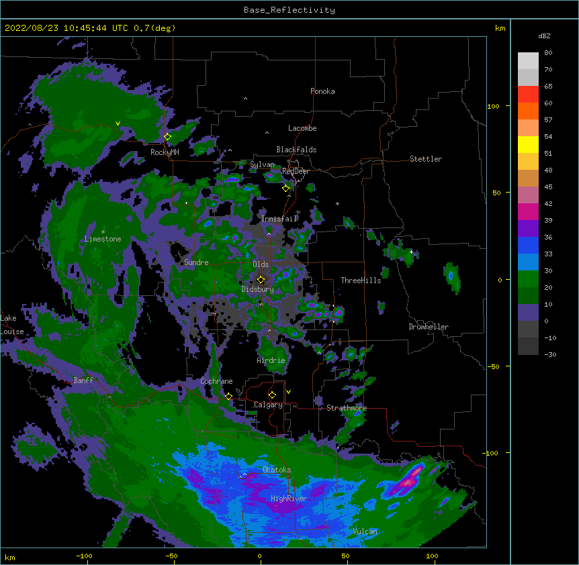Click the km unit label at top right
The width and height of the screenshot is (579, 565).
(500, 28)
